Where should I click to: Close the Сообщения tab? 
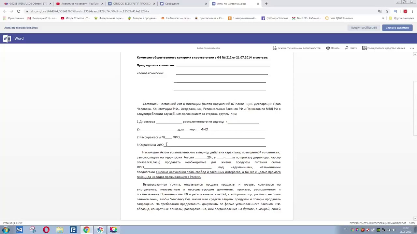206,4
